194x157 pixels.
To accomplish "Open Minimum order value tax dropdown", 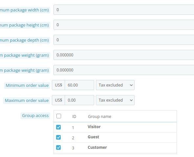I will 115,85.
